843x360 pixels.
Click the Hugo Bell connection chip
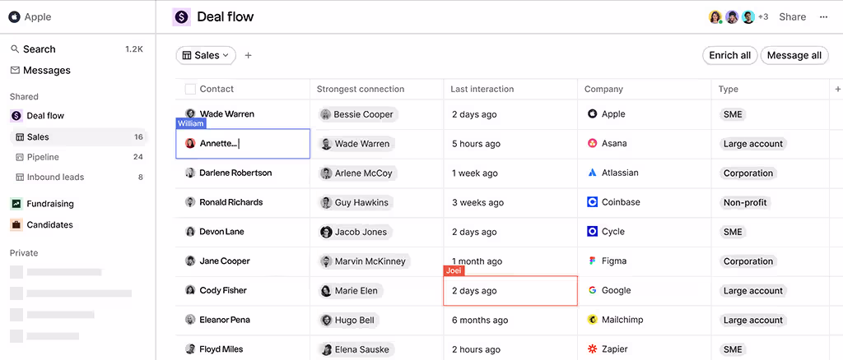349,321
